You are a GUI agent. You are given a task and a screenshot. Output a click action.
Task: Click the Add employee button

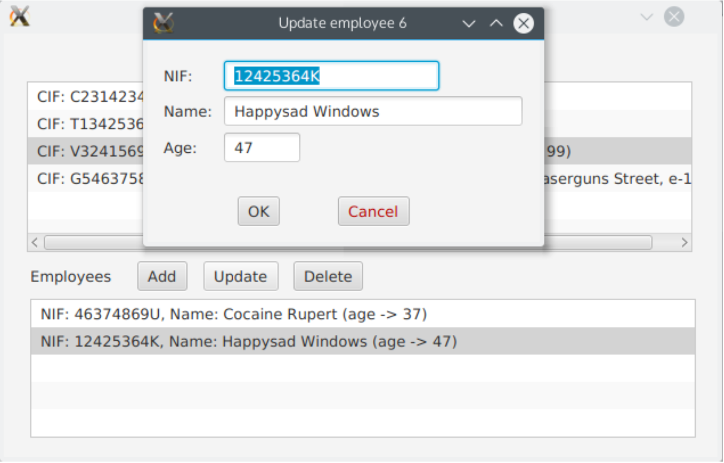pos(162,277)
